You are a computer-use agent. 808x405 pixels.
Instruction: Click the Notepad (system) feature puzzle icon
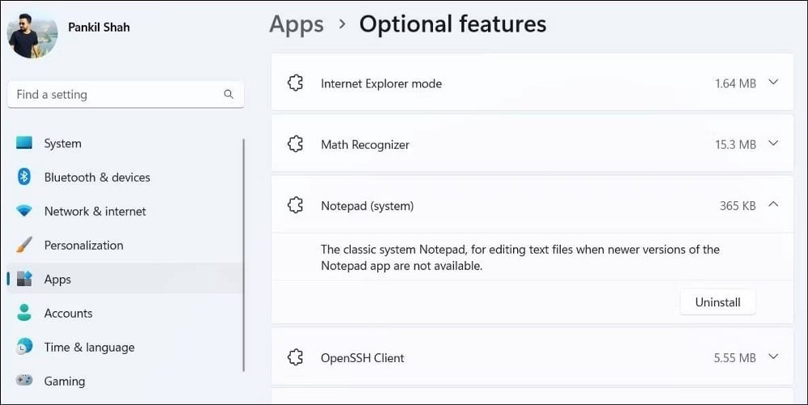click(x=296, y=205)
